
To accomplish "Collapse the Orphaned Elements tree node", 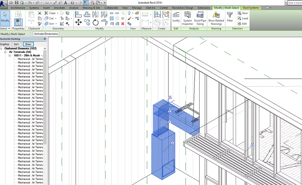I will (x=1, y=48).
